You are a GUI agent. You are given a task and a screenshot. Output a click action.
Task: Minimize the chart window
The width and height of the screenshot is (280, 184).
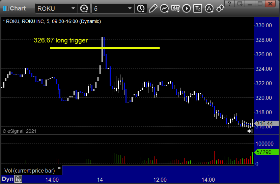(250, 4)
